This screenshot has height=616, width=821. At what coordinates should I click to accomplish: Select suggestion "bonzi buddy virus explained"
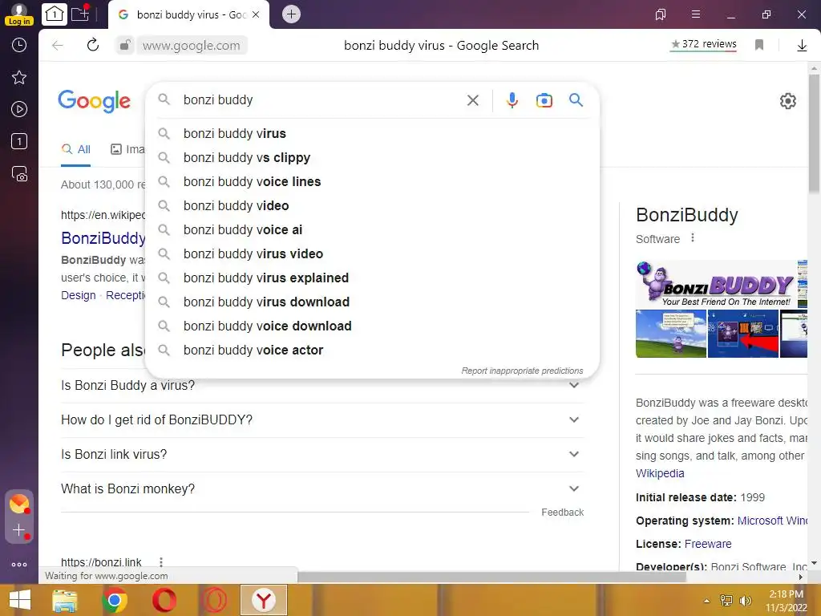(x=372, y=278)
